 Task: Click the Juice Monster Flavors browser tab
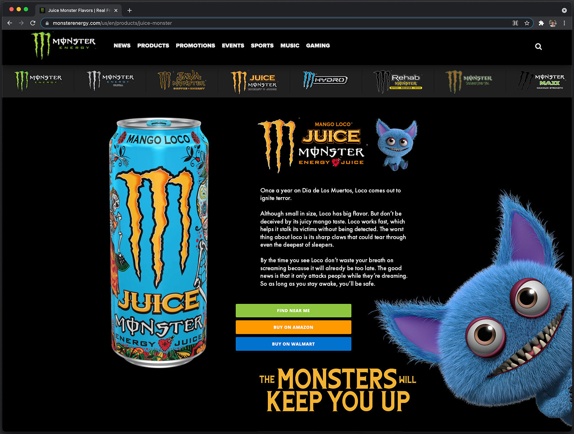click(79, 10)
